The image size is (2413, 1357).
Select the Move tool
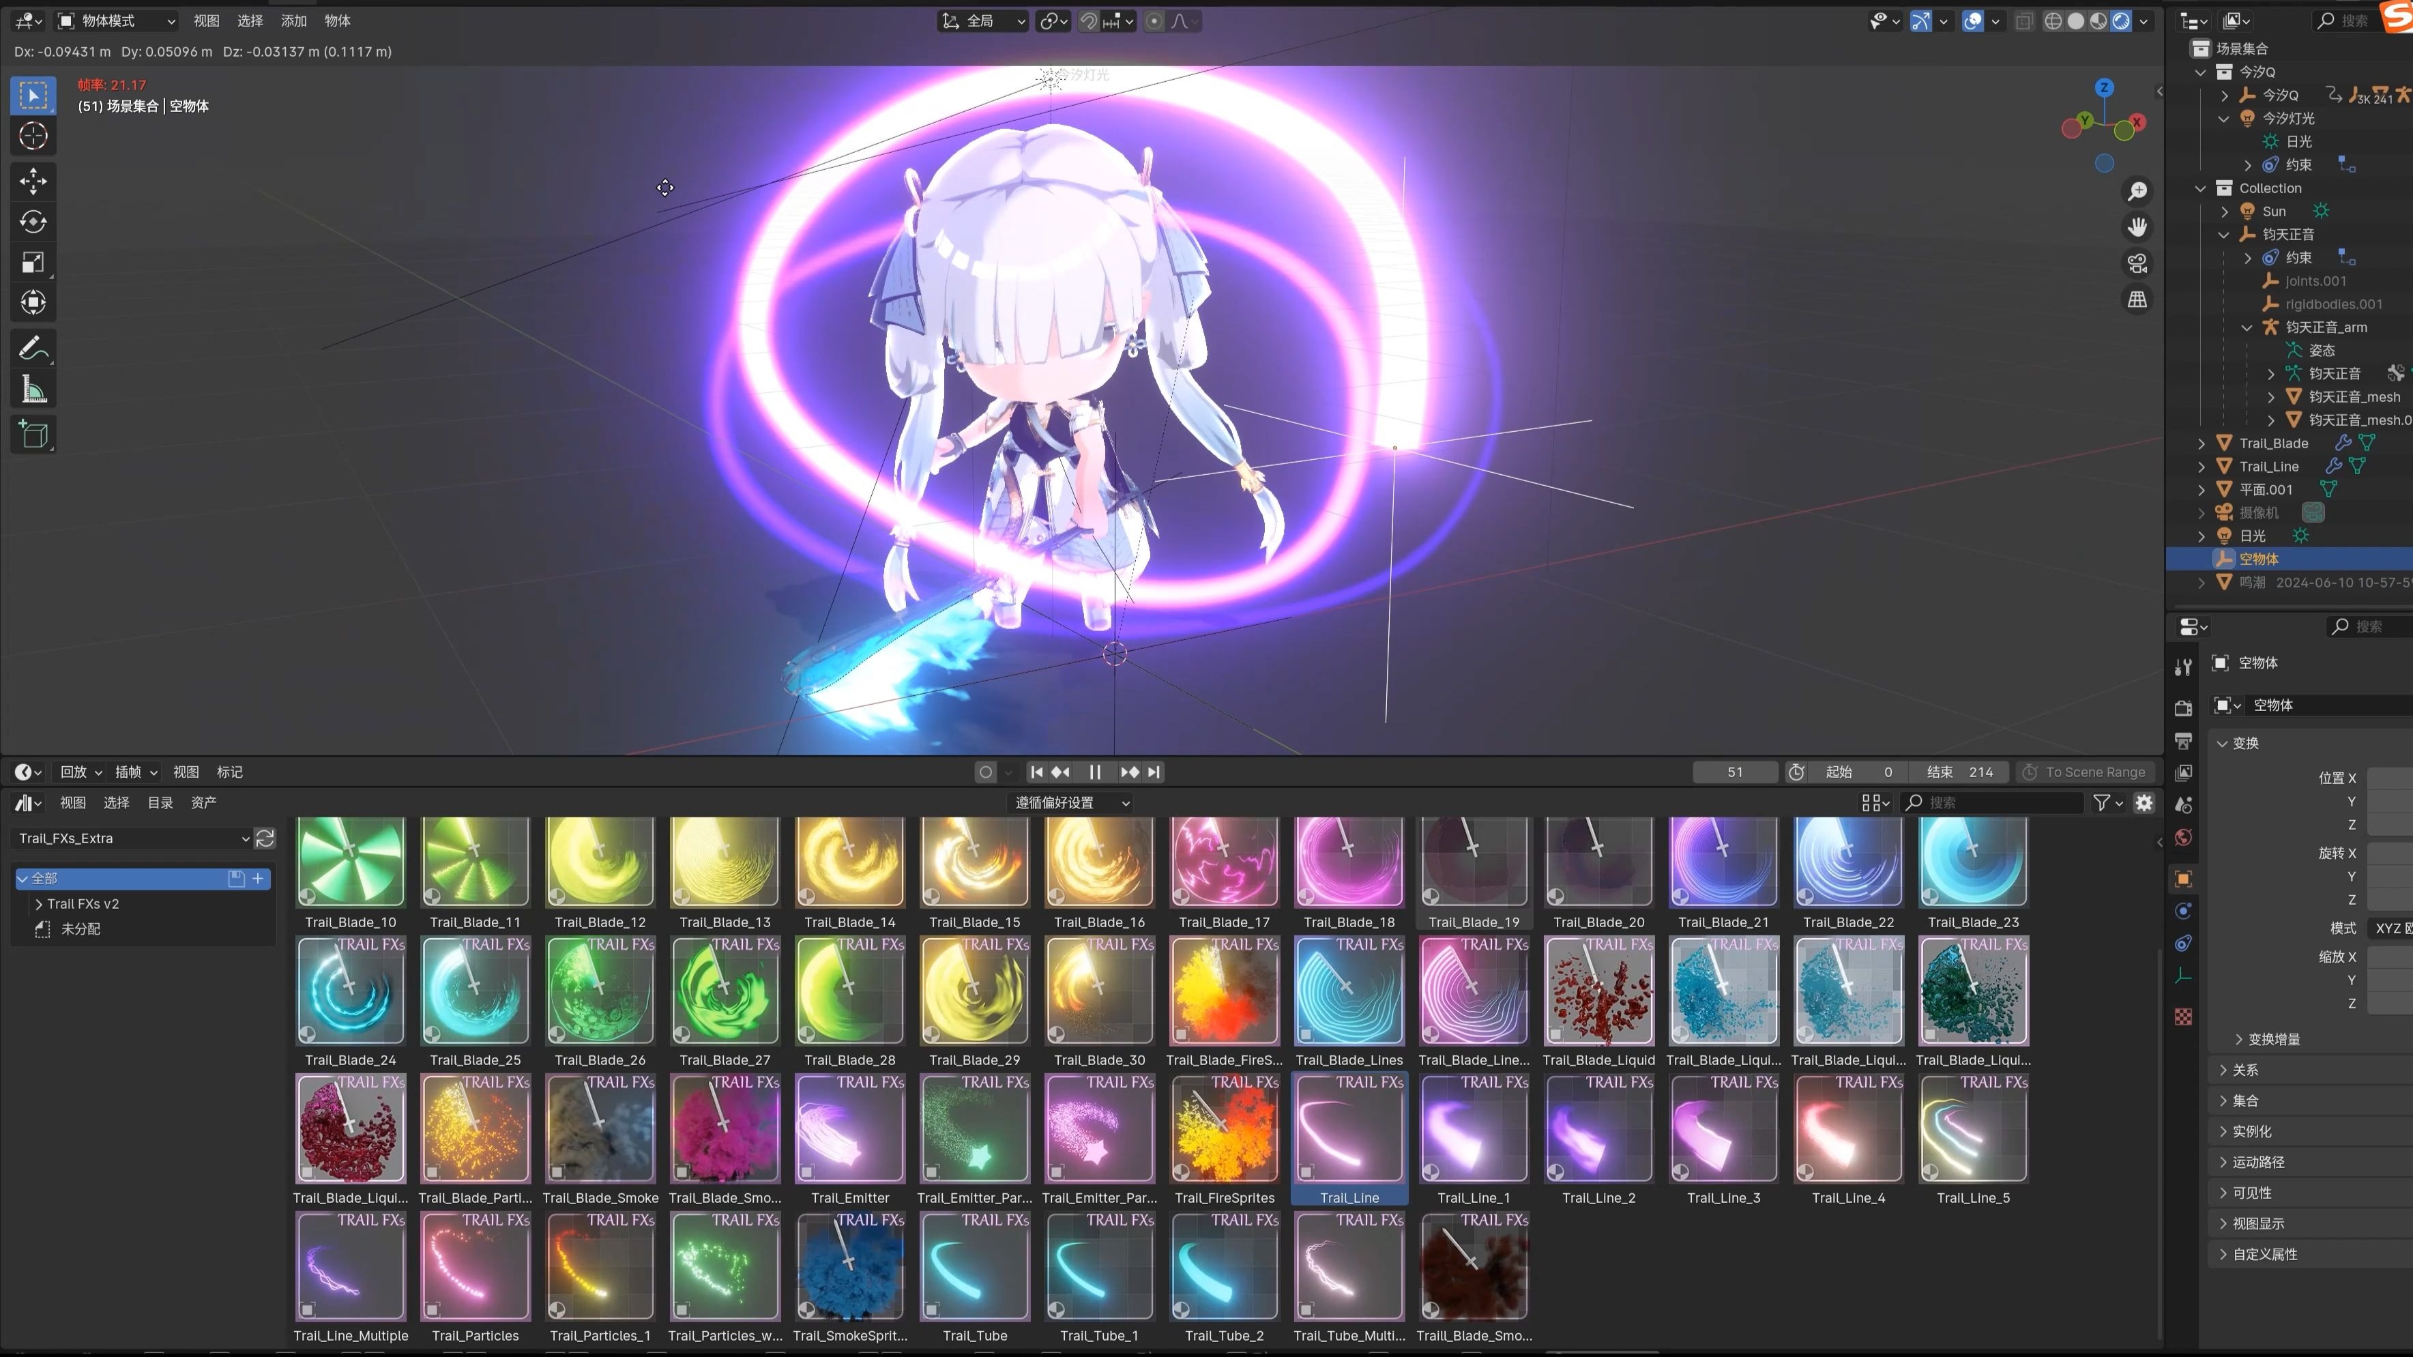[33, 181]
